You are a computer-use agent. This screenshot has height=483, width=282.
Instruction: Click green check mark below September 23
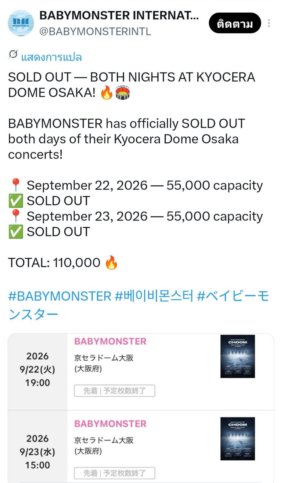pos(16,232)
